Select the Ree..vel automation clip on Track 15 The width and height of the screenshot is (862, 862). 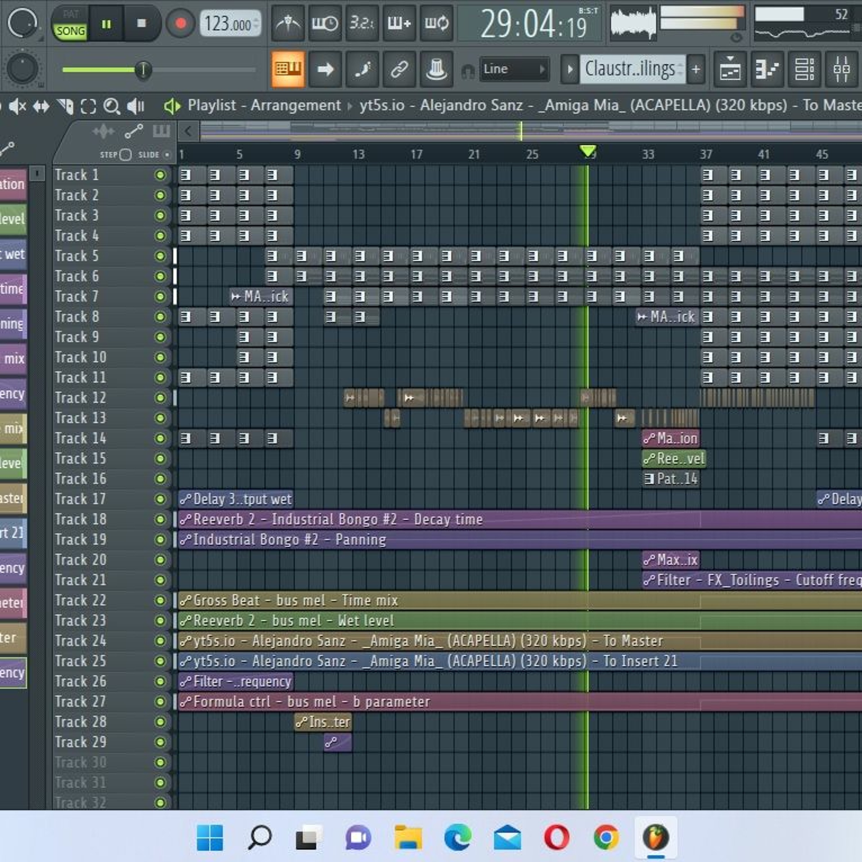click(674, 459)
